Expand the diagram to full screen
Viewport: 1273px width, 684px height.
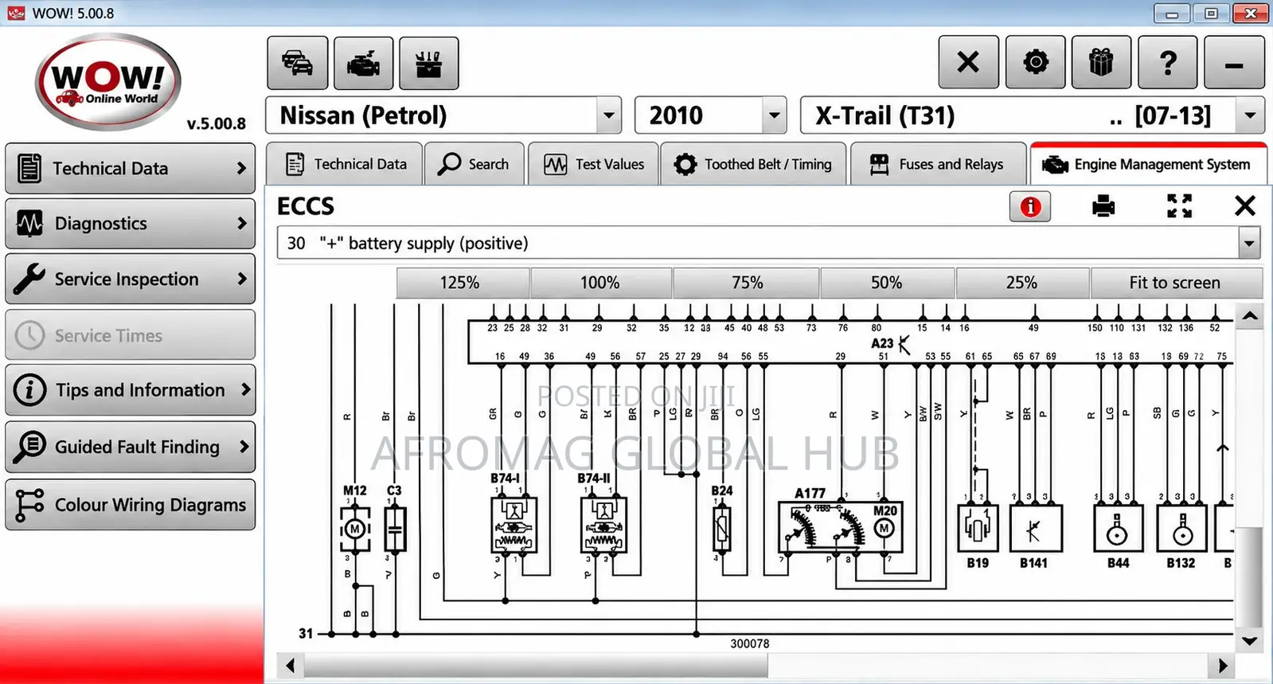(1179, 206)
